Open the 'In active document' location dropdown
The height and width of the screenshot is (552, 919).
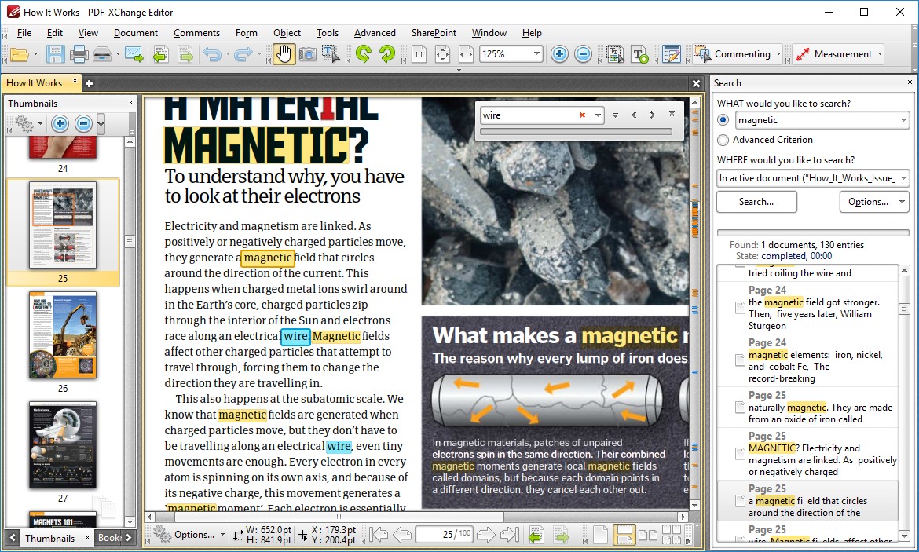click(x=903, y=178)
